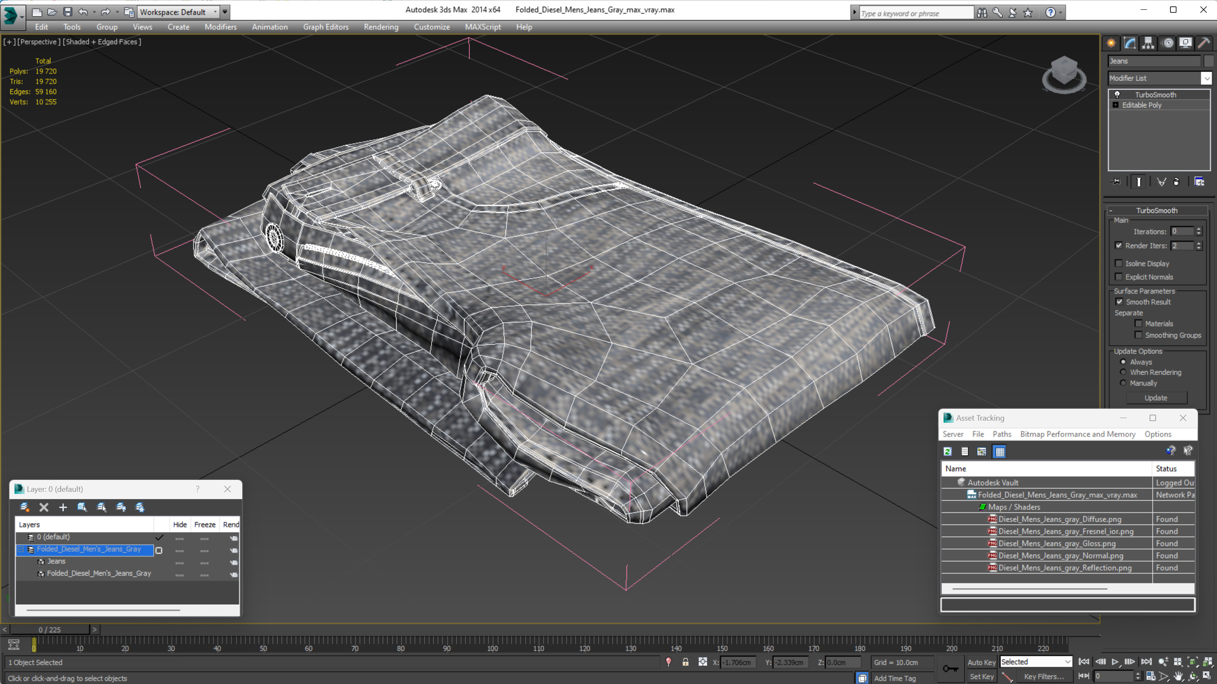This screenshot has height=684, width=1217.
Task: Open the Modifier List dropdown
Action: [1206, 78]
